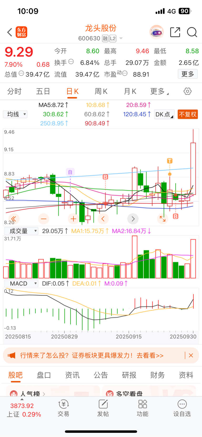Tap the 融 margin badge
This screenshot has width=202, height=437.
pos(105,39)
